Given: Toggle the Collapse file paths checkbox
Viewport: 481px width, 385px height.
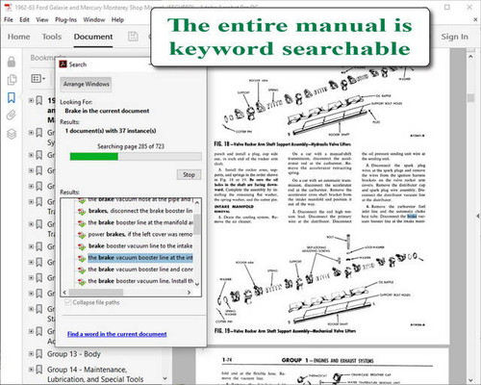Looking at the screenshot, I should click(67, 302).
